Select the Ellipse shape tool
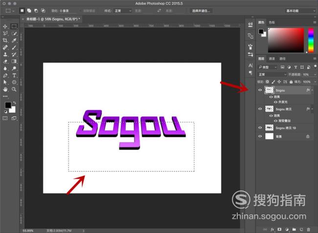The image size is (318, 233). [x=14, y=82]
